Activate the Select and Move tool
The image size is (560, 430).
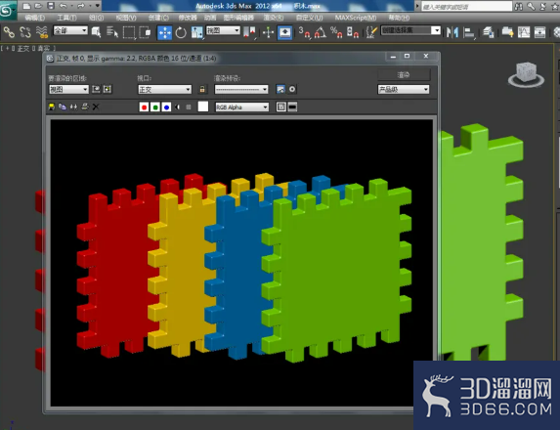click(164, 32)
